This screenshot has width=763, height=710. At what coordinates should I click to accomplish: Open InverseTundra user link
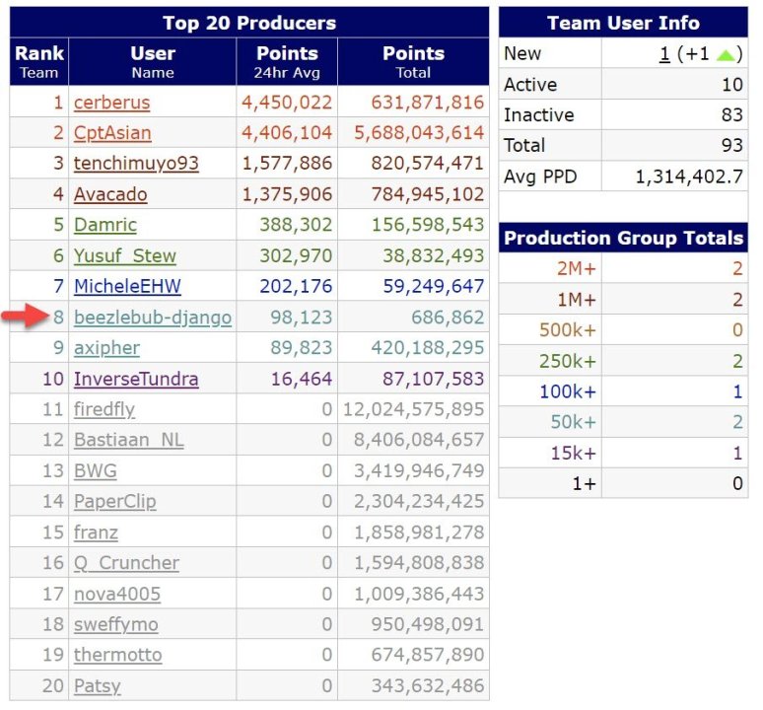point(136,379)
